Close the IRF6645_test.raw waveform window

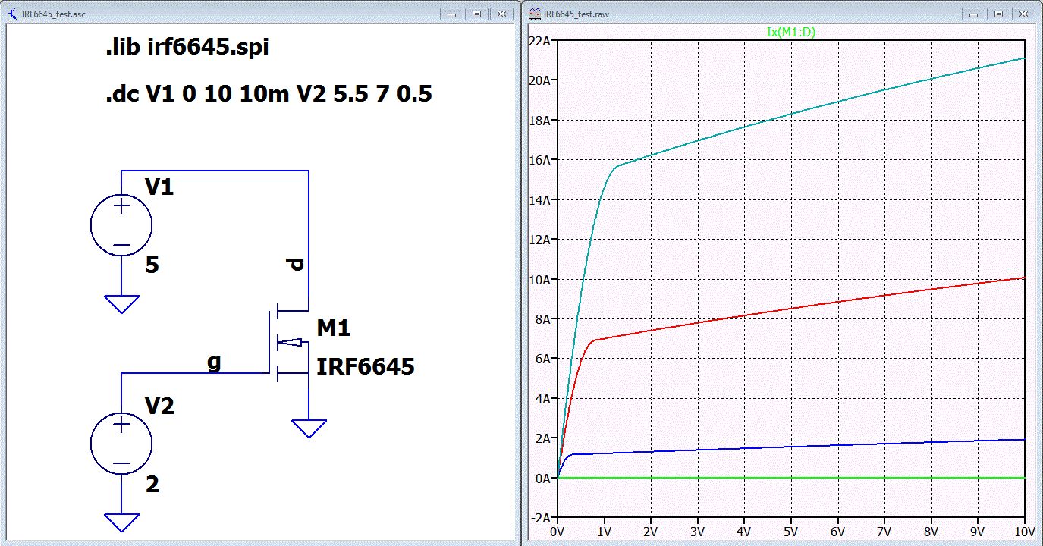pyautogui.click(x=1023, y=14)
